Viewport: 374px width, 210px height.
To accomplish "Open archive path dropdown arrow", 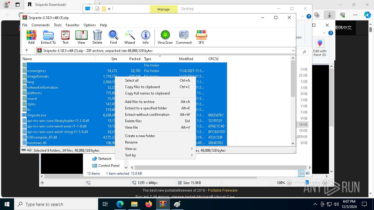I will tap(293, 51).
